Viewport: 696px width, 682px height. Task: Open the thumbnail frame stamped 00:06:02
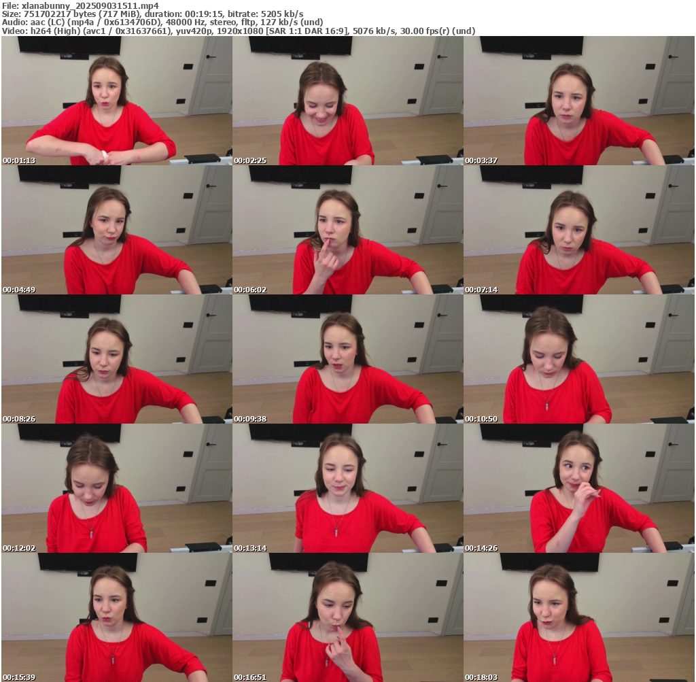pyautogui.click(x=348, y=230)
